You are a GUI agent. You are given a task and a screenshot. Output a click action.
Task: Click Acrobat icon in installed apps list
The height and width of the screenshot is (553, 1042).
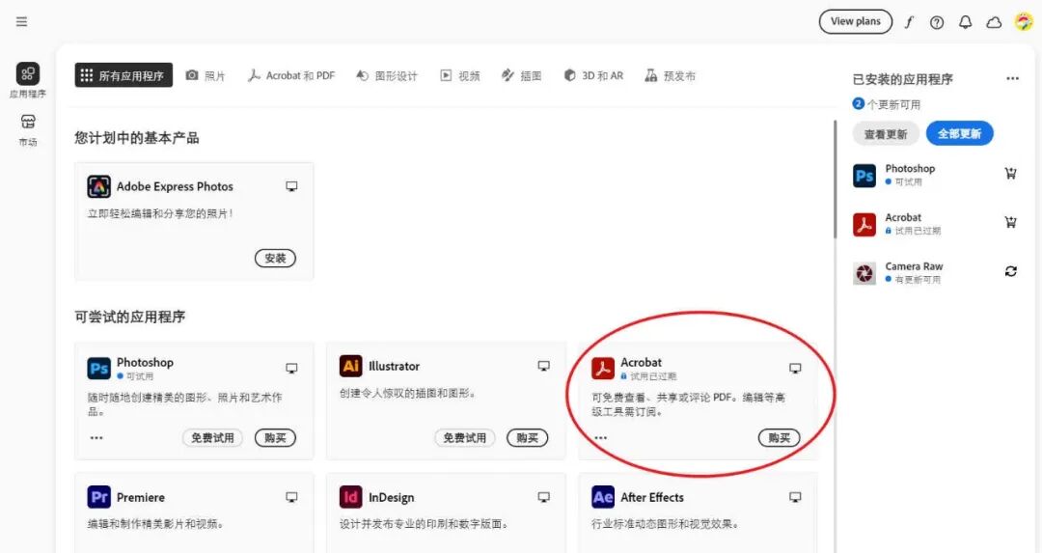(864, 225)
